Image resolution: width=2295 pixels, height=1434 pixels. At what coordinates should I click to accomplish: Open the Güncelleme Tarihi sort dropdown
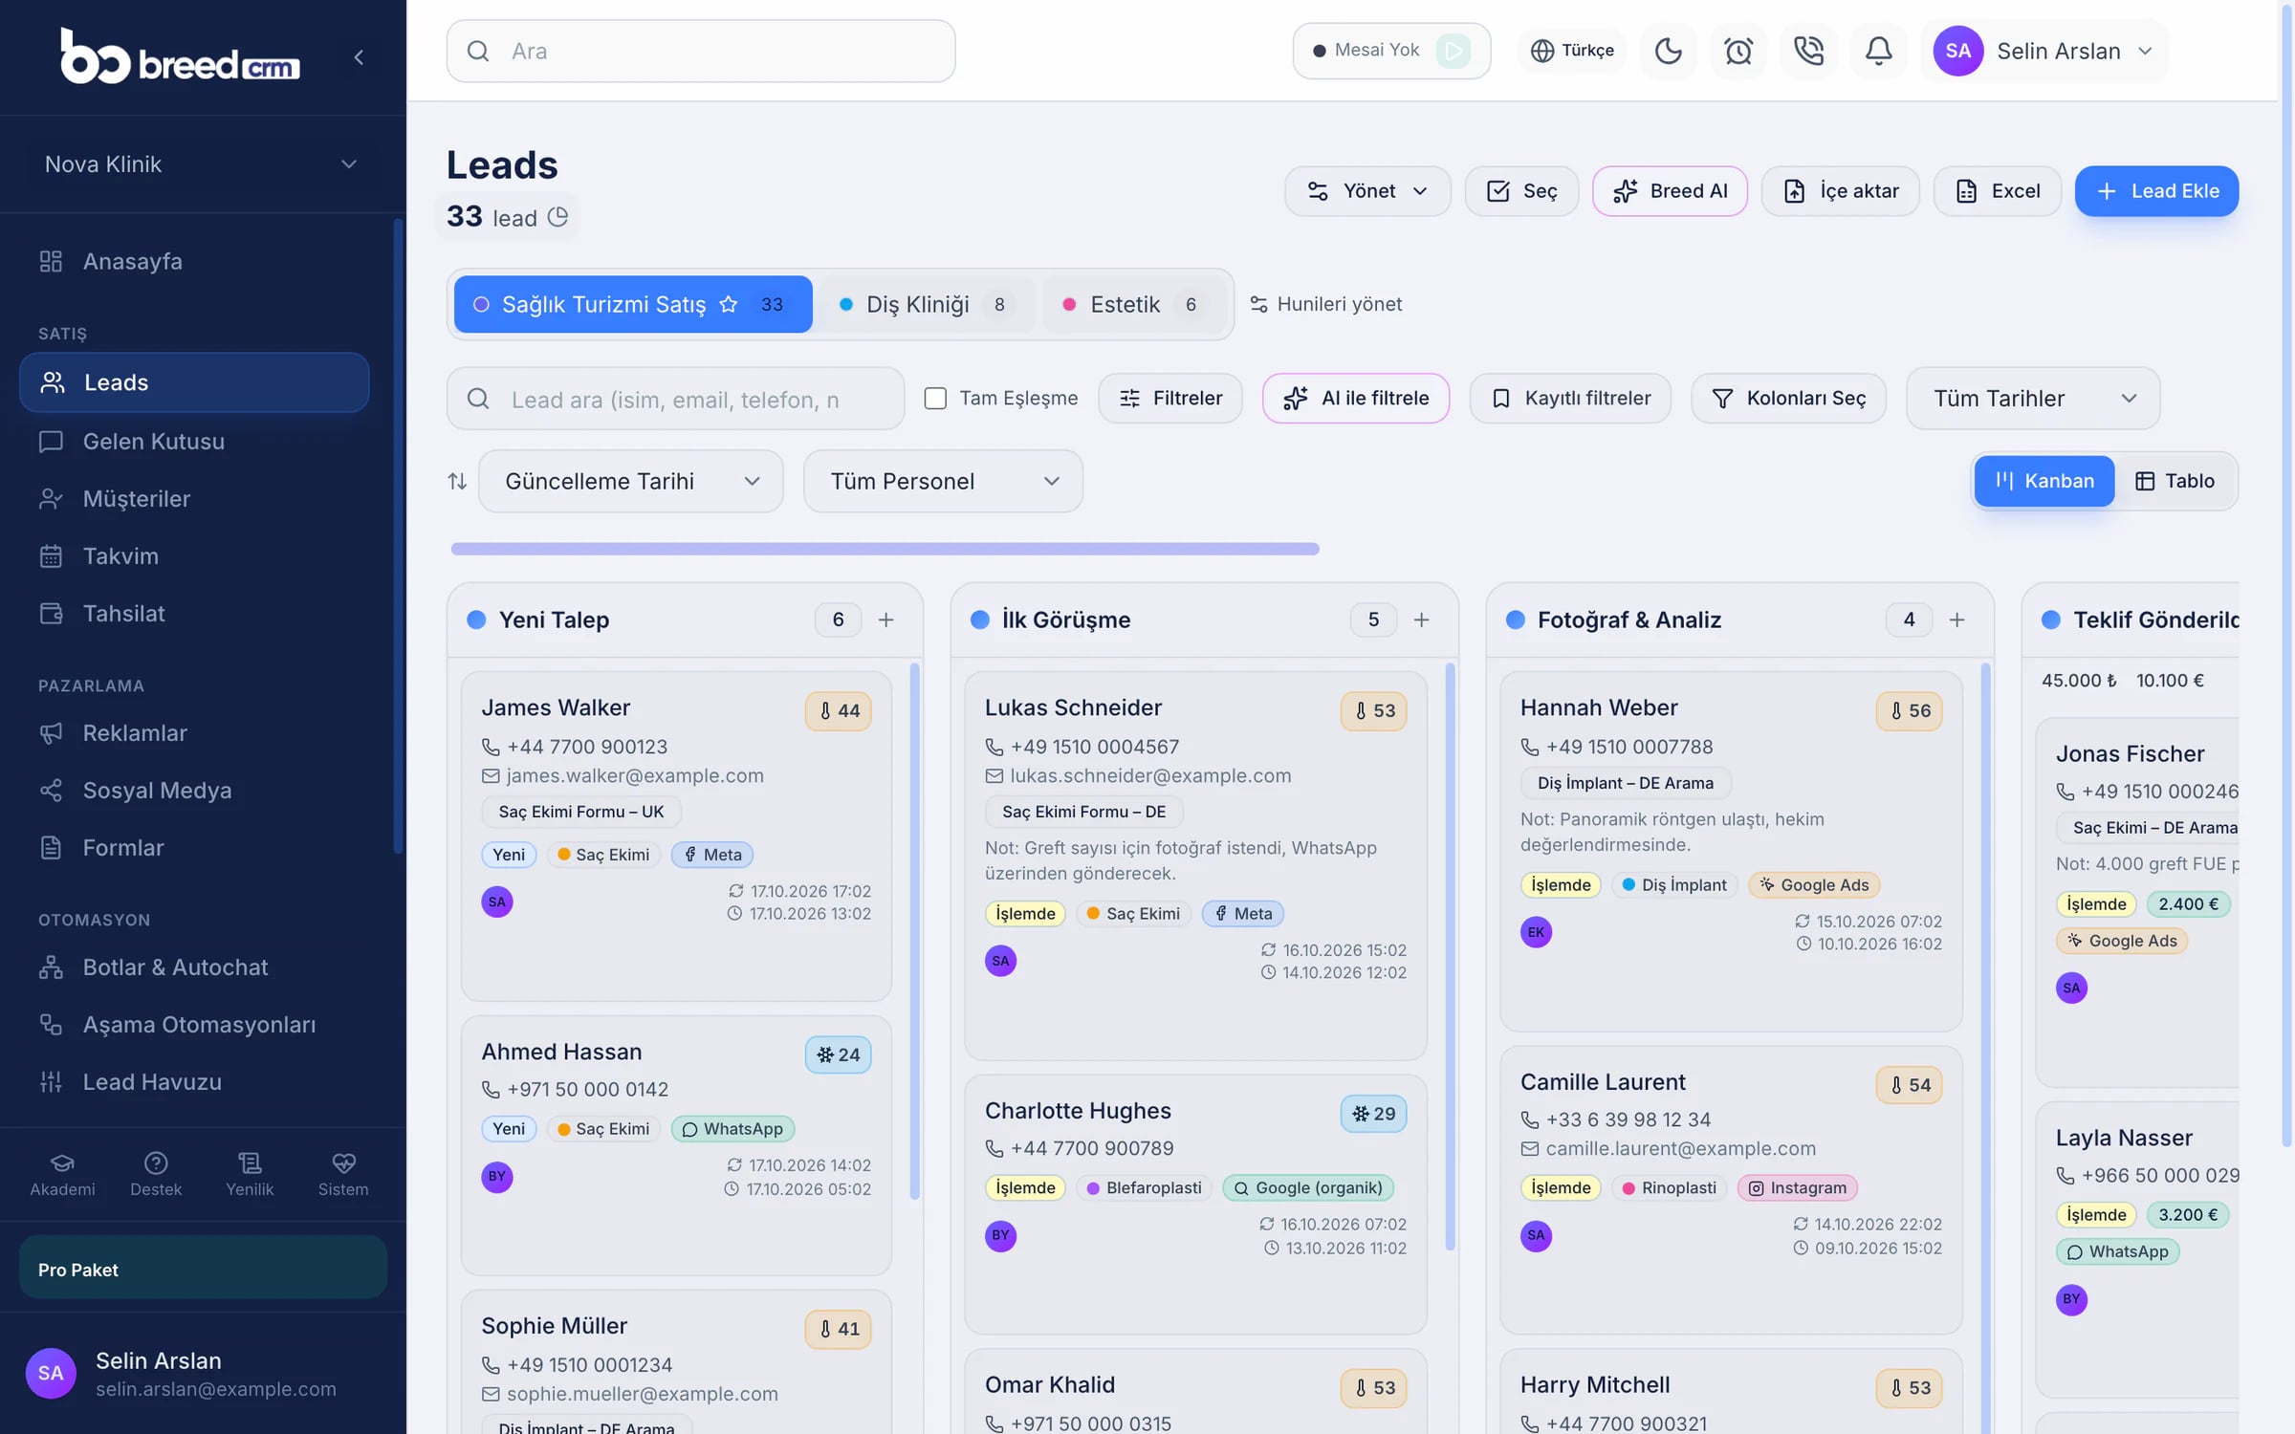[x=631, y=481]
